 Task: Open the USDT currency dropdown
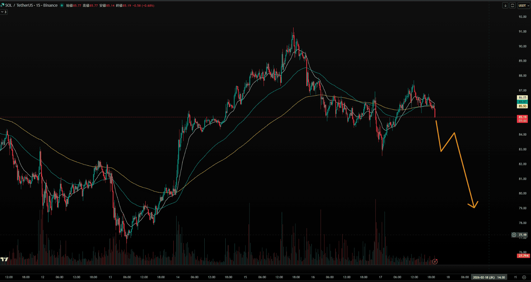pyautogui.click(x=523, y=5)
